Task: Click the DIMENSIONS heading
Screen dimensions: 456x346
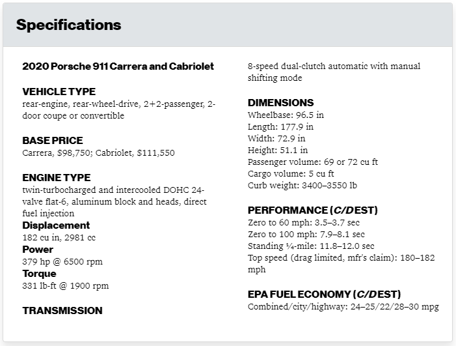Action: (x=280, y=103)
